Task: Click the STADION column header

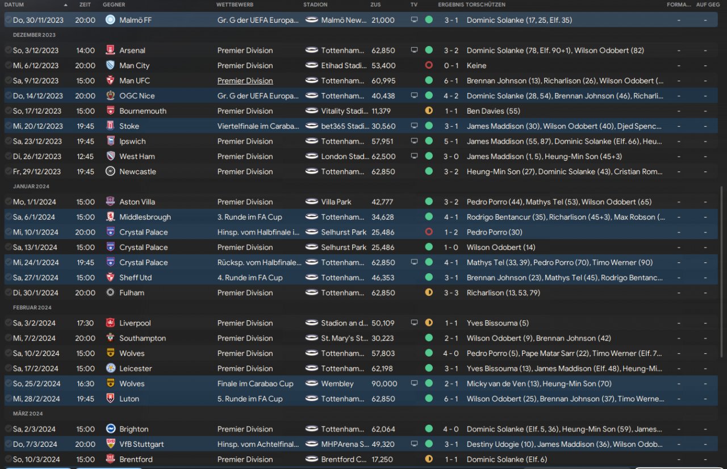Action: [x=315, y=5]
